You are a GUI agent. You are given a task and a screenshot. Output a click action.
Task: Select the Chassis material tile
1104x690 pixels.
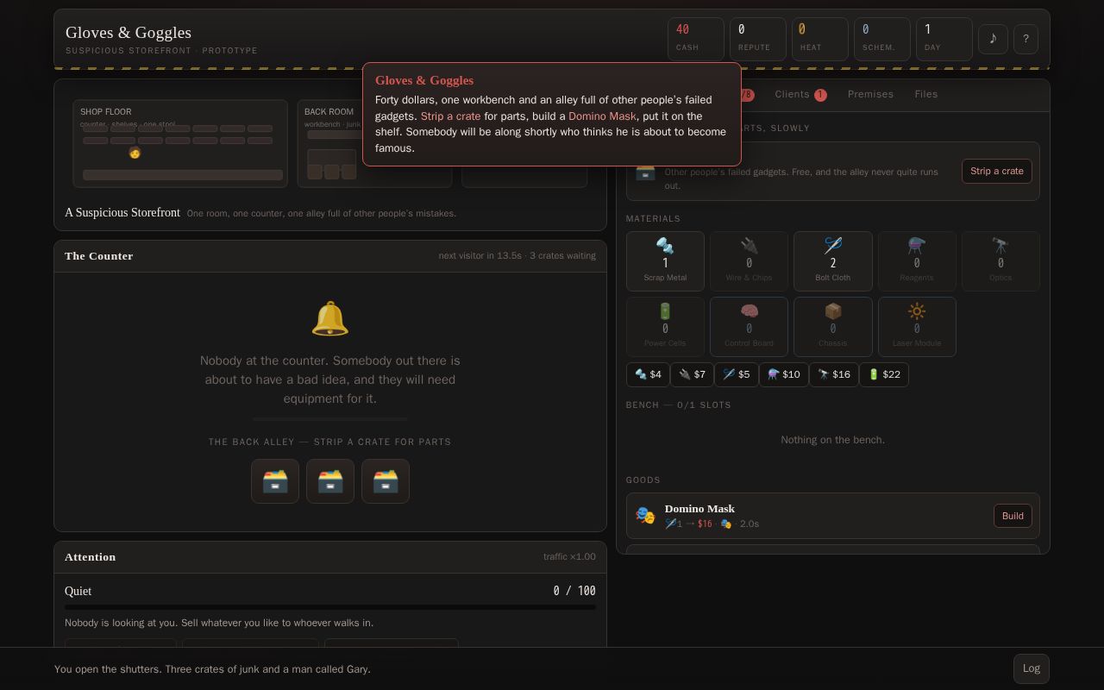(833, 327)
